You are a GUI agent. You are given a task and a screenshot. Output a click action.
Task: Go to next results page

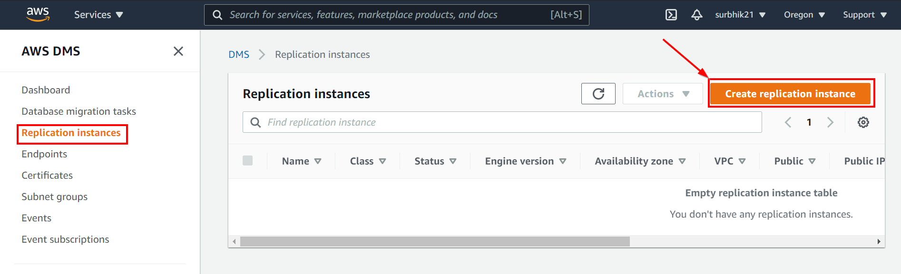tap(830, 122)
